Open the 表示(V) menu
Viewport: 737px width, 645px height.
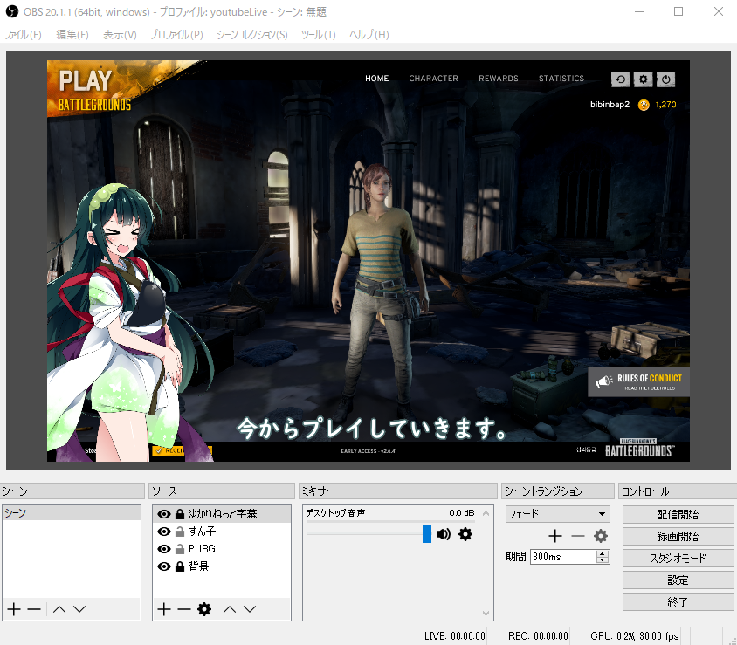[x=120, y=35]
